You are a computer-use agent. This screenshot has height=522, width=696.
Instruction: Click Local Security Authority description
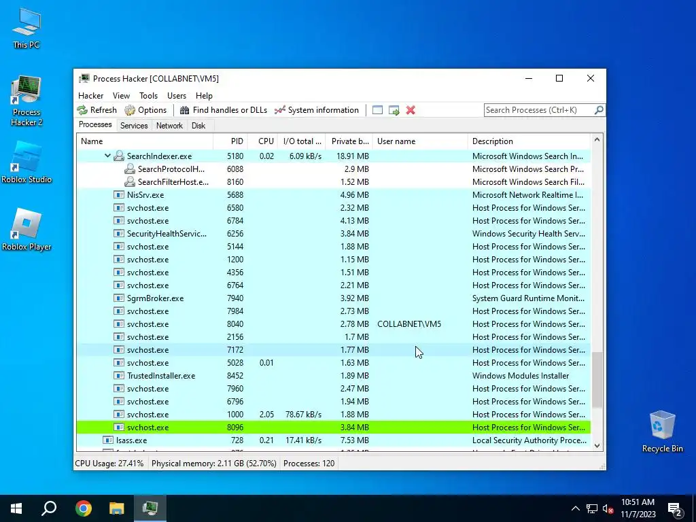529,440
